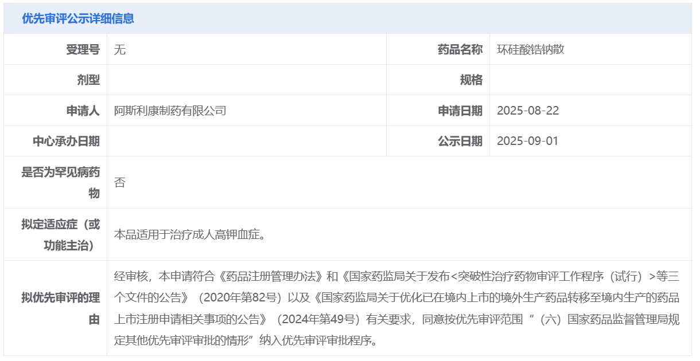The height and width of the screenshot is (361, 700).
Task: Click applicant 阿斯利康制药有限公司
Action: coord(170,111)
